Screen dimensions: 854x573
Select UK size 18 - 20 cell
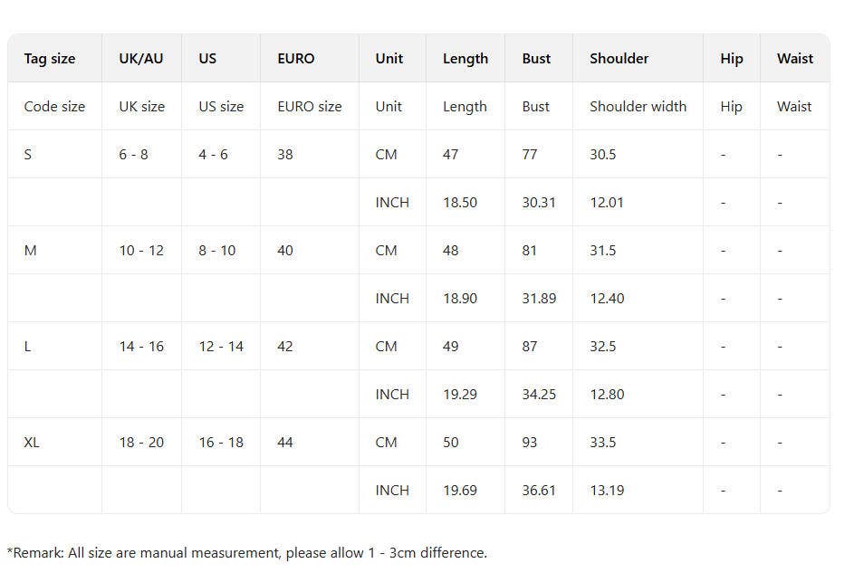click(141, 443)
